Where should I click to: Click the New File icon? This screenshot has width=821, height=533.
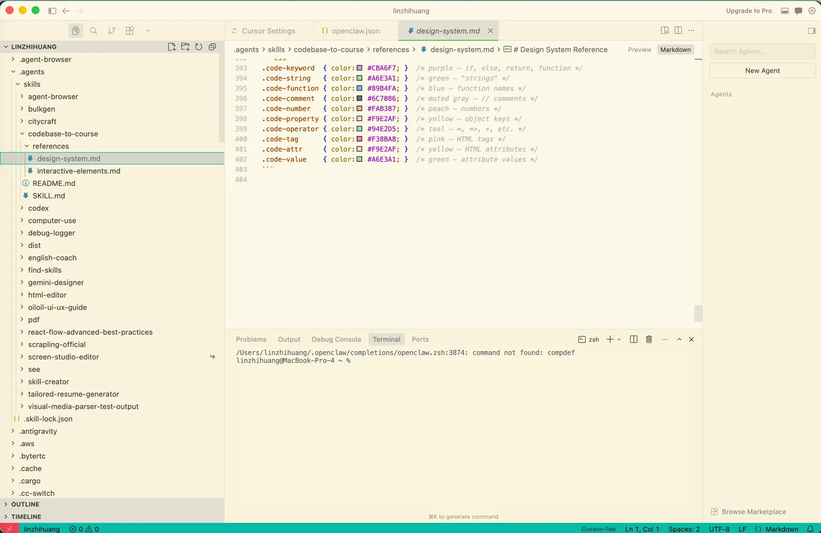click(x=172, y=47)
